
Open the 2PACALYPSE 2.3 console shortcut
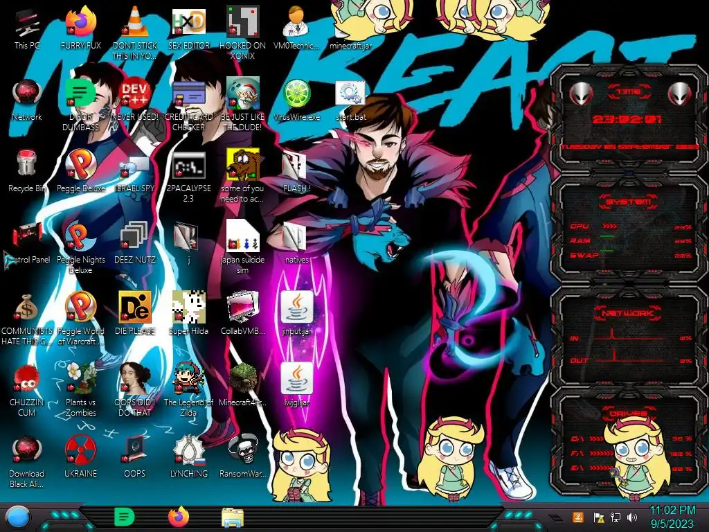(189, 166)
